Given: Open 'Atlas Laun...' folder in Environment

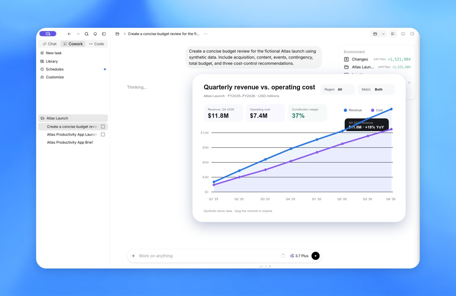Looking at the screenshot, I should [377, 67].
